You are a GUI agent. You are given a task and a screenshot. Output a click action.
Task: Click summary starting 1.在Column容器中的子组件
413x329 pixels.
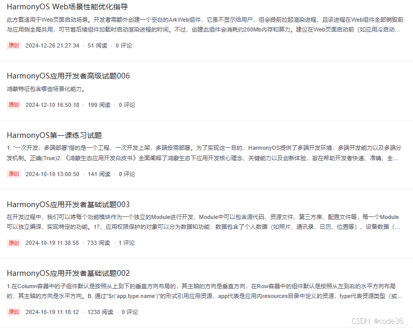204,291
